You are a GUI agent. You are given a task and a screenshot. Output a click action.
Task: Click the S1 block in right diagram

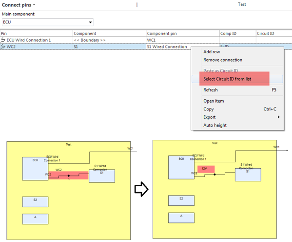[x=248, y=175]
